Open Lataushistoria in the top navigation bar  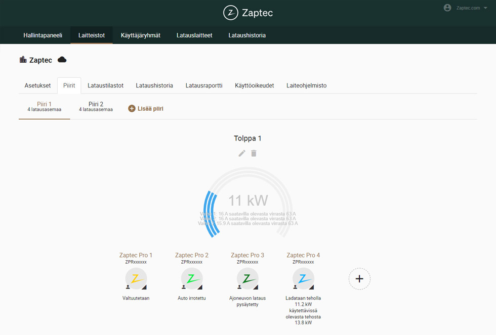pos(247,35)
